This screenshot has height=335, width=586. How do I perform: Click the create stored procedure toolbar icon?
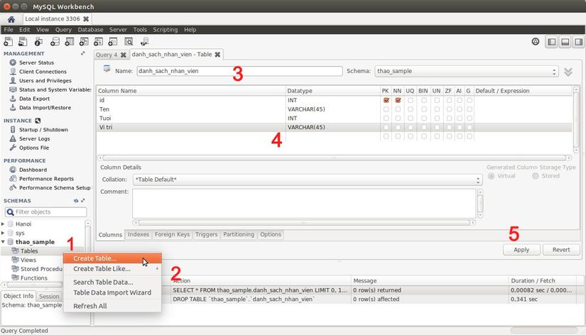(x=98, y=41)
